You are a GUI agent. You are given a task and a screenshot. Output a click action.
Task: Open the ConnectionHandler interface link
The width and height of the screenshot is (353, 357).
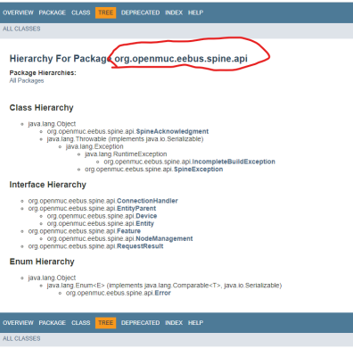coord(147,201)
